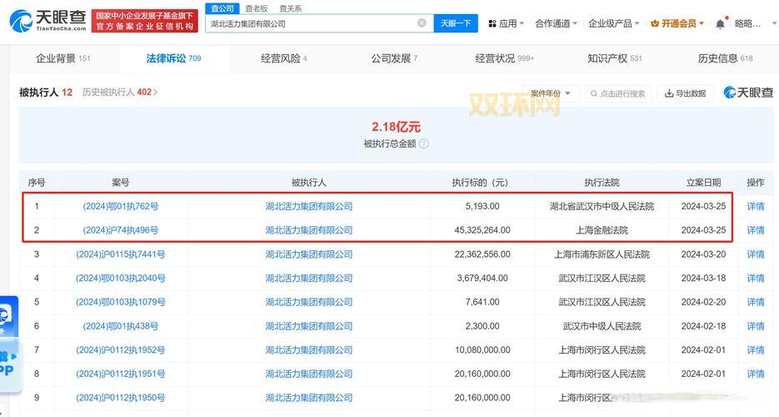Screen dimensions: 779x417
Task: Click the amount 3,679,404.00
Action: (482, 278)
